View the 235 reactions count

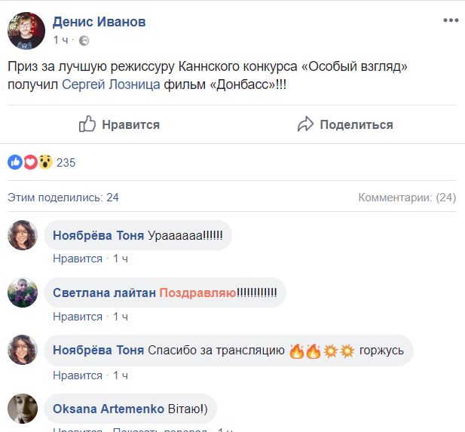tap(66, 162)
